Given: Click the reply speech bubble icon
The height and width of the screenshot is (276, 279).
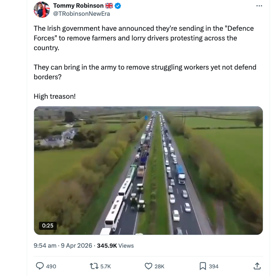Looking at the screenshot, I should pos(40,266).
